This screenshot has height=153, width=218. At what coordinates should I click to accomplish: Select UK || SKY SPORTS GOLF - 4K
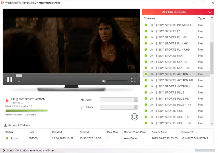click(x=176, y=123)
